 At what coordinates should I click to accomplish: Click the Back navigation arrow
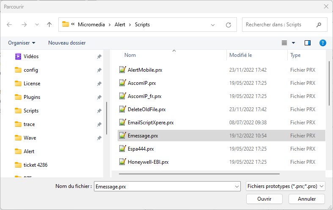(10, 25)
